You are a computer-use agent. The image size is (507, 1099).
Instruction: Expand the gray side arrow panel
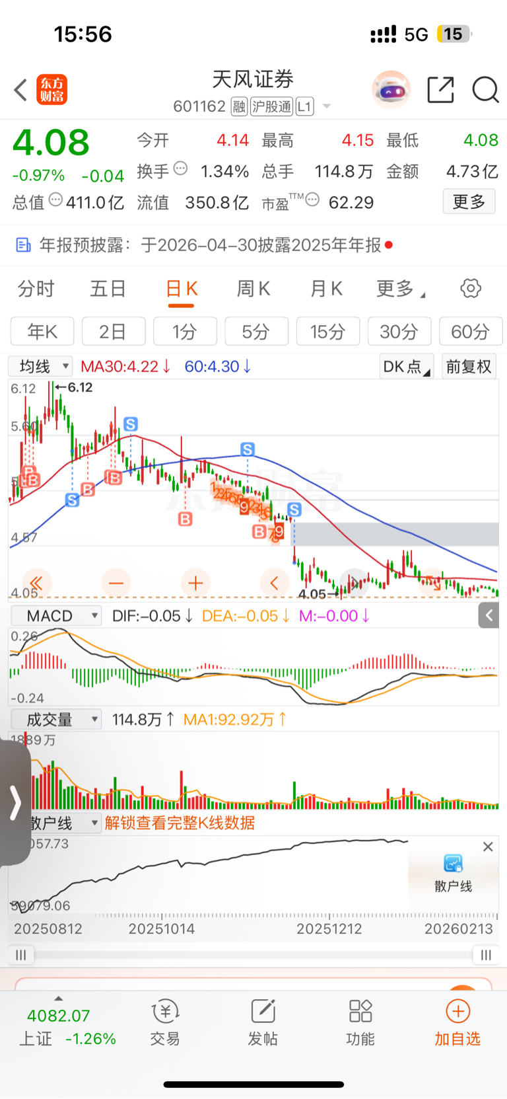(489, 616)
